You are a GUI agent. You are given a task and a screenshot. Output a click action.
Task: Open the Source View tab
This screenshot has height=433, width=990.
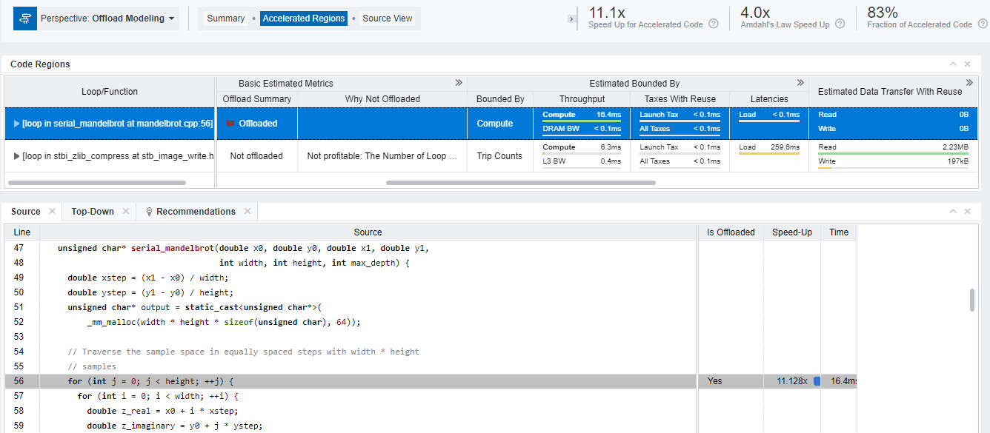[x=387, y=19]
